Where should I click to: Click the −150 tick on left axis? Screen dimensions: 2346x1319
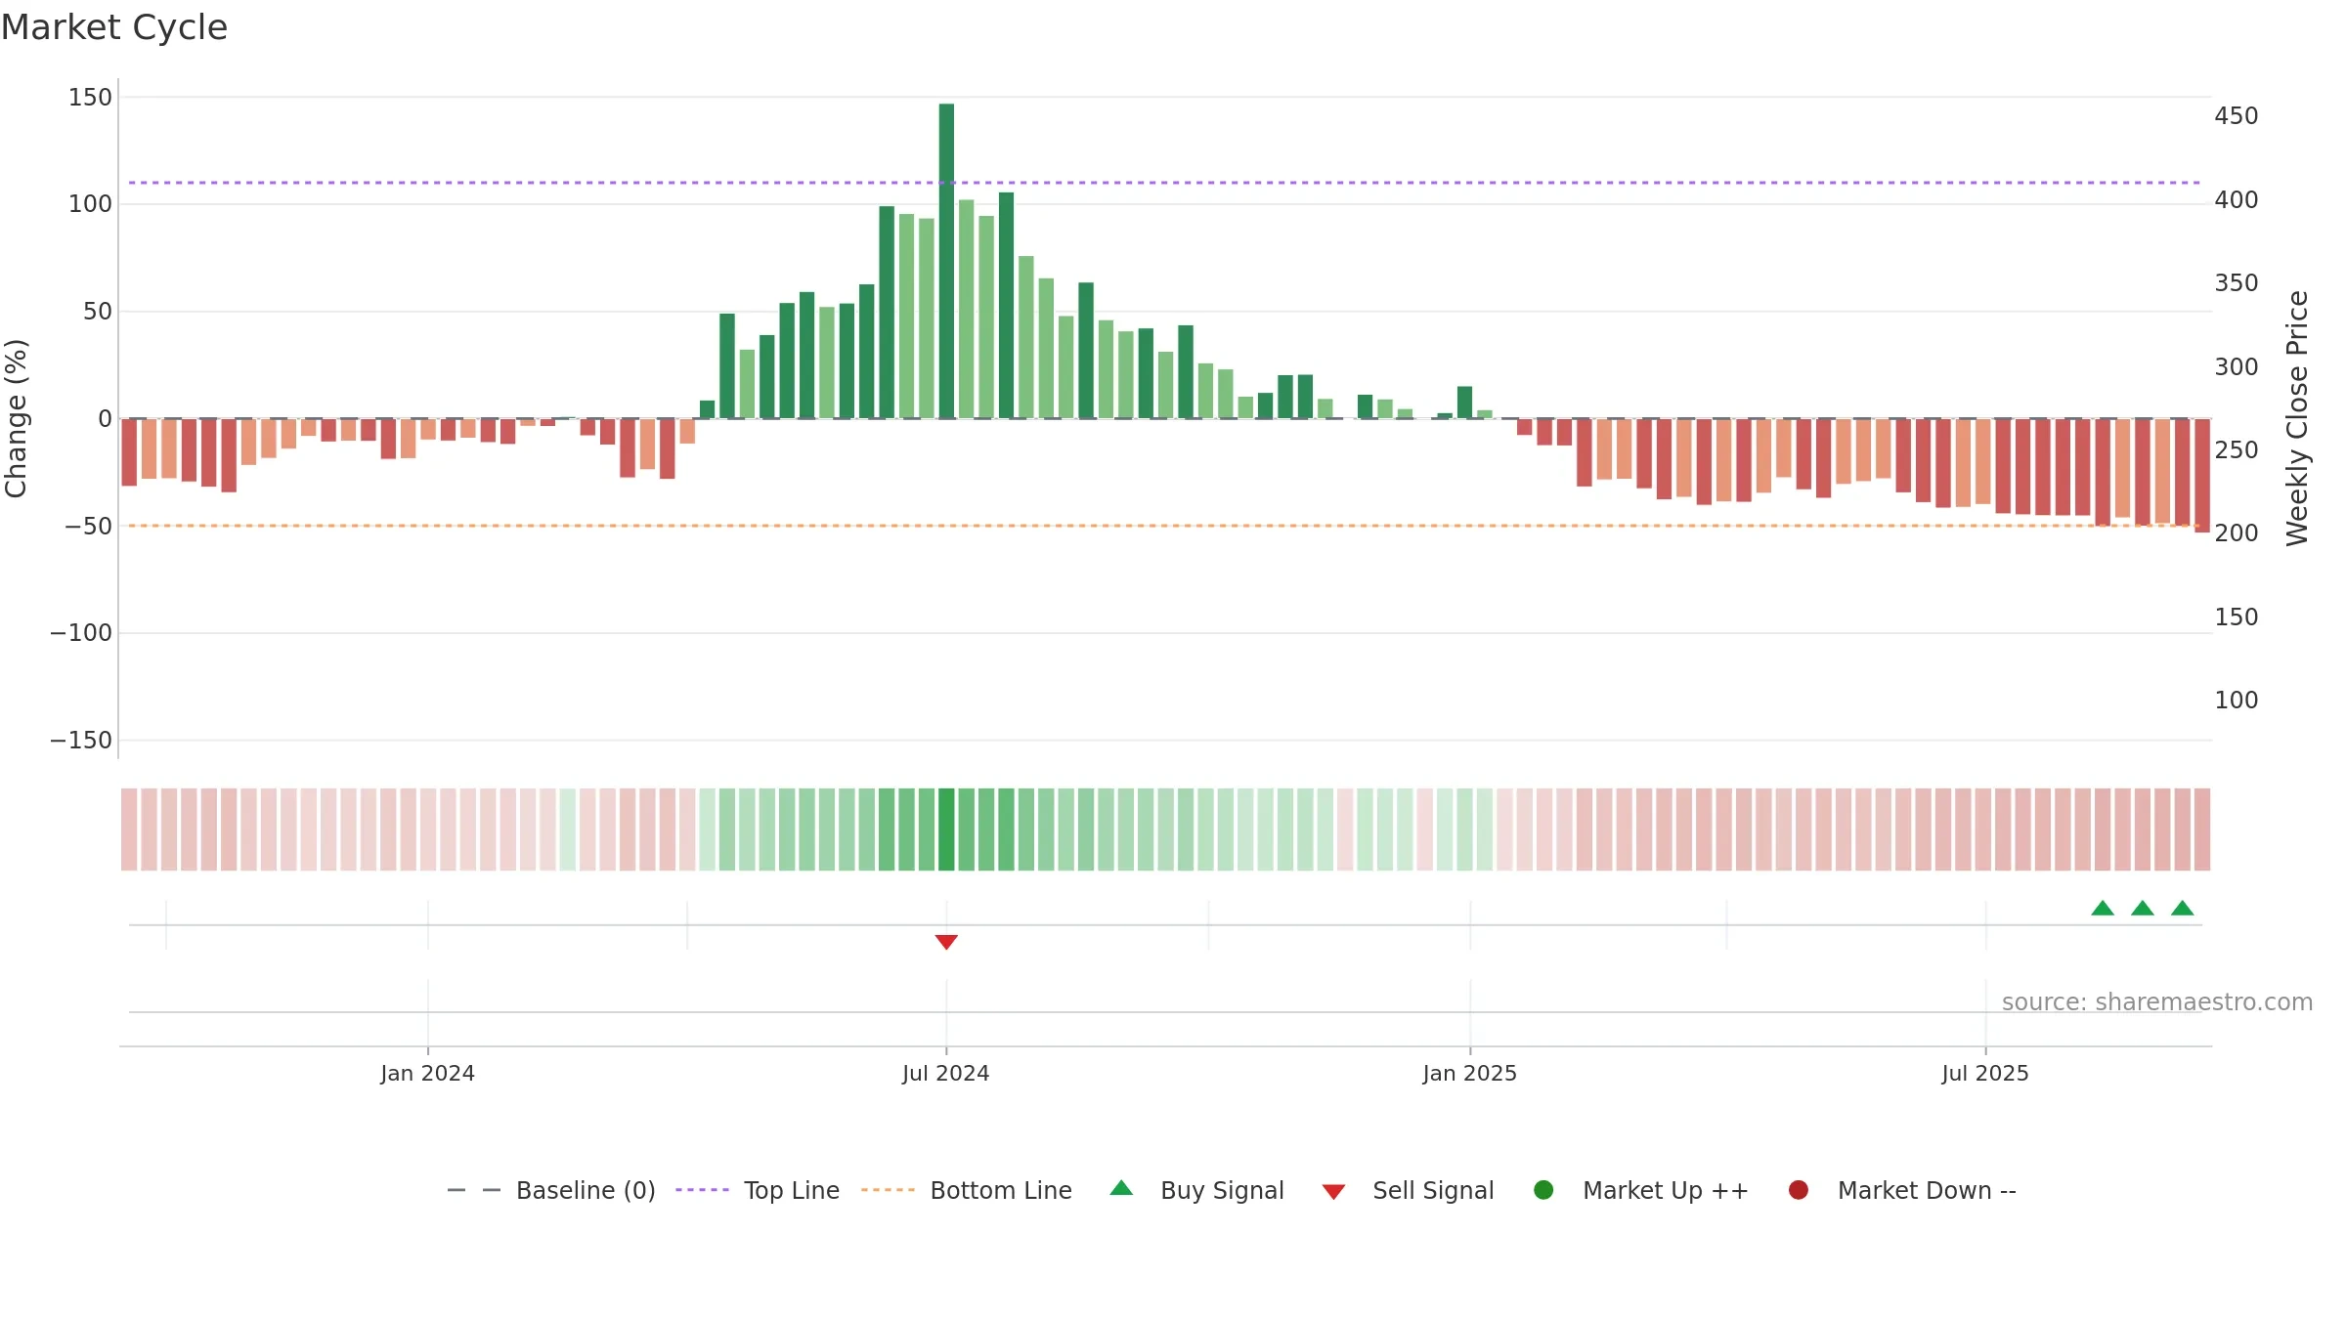point(81,740)
